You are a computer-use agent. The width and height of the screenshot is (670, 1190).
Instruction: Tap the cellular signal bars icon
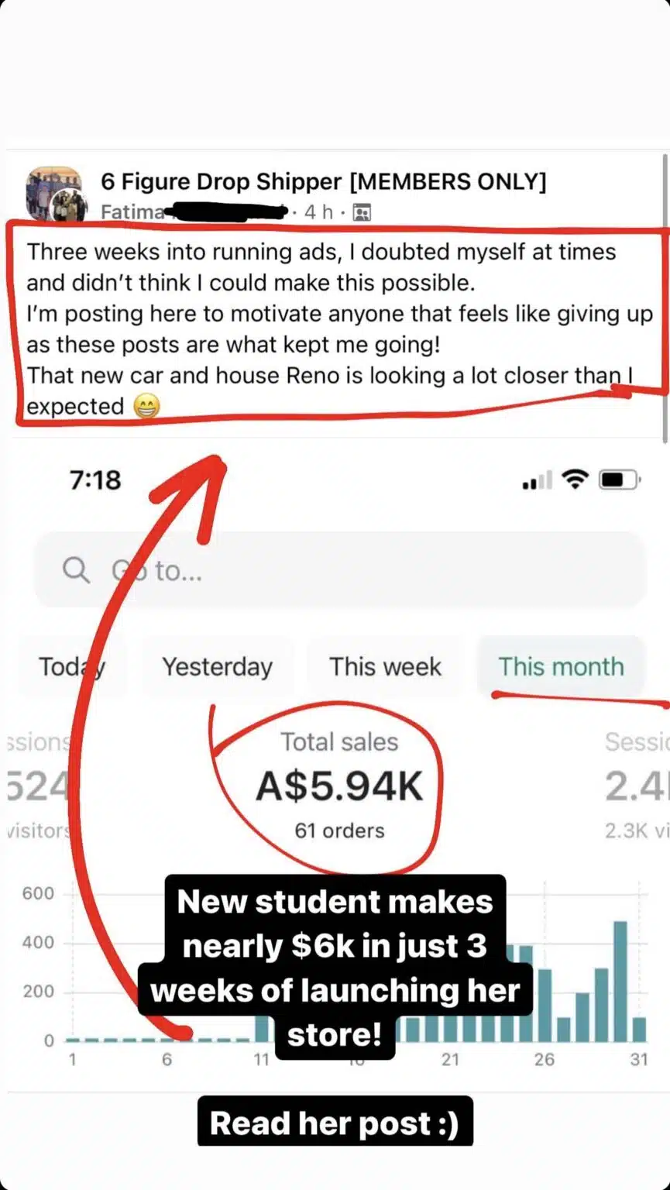(x=538, y=480)
